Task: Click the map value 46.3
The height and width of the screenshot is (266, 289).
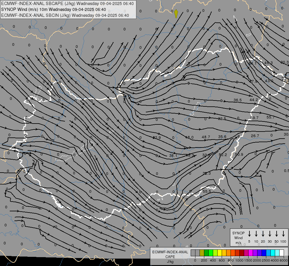Action: 268,63
